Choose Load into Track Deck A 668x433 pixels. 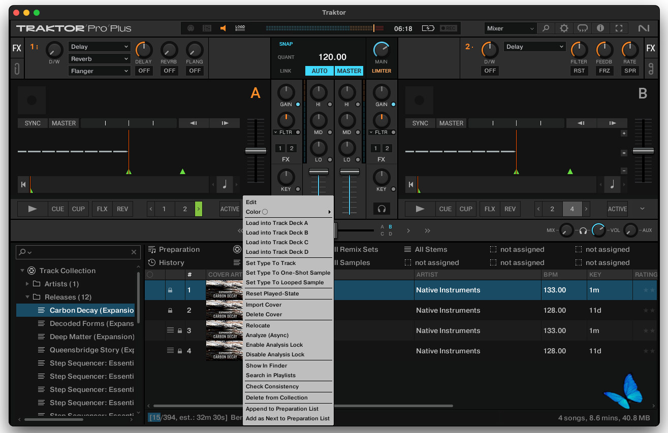tap(288, 223)
